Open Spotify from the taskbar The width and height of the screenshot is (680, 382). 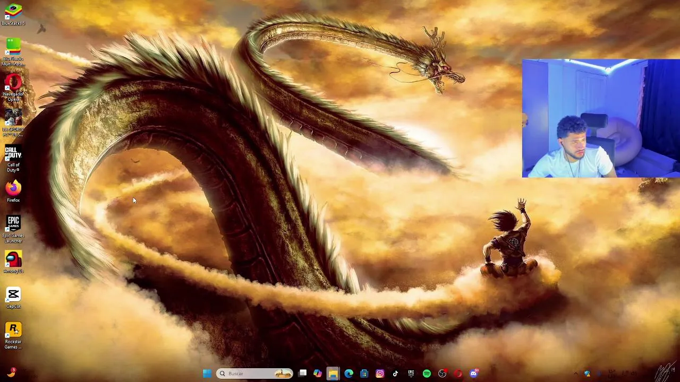pos(427,374)
